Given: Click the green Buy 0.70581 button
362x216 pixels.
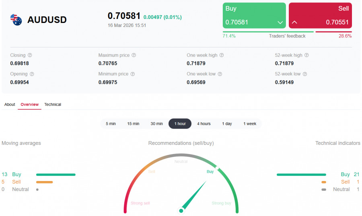Looking at the screenshot, I should coord(254,15).
